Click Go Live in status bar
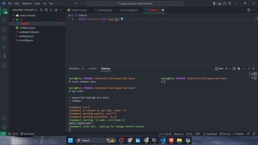The image size is (258, 145). [x=225, y=134]
